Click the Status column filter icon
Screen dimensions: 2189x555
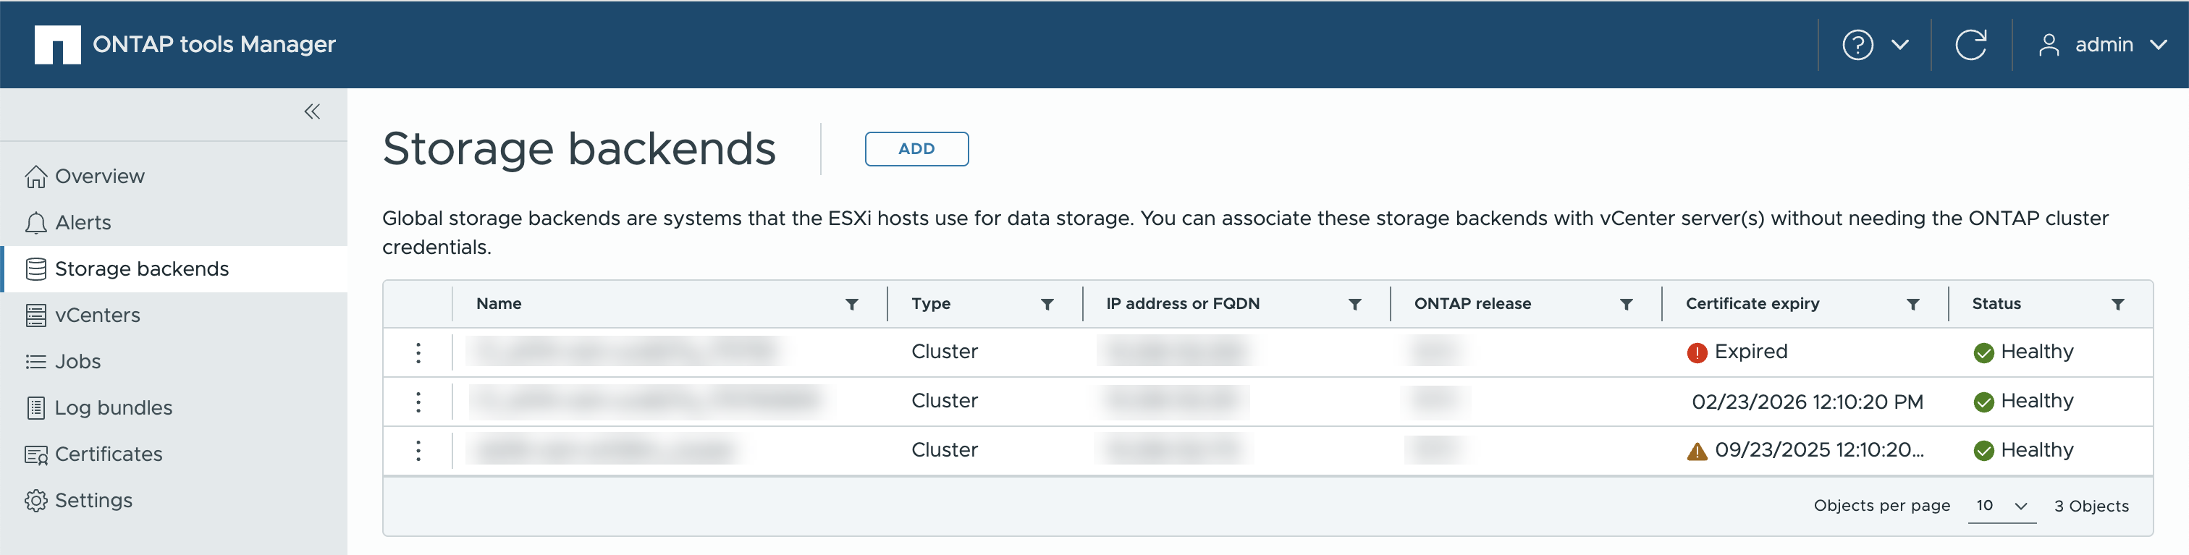[2117, 304]
